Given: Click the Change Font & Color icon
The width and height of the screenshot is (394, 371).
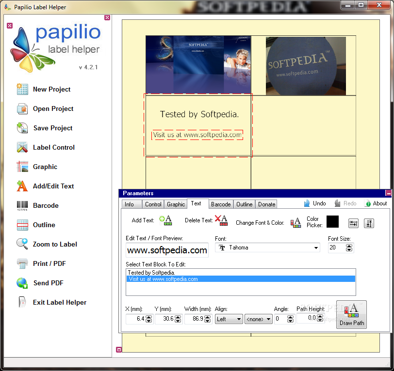Looking at the screenshot, I should coord(295,223).
